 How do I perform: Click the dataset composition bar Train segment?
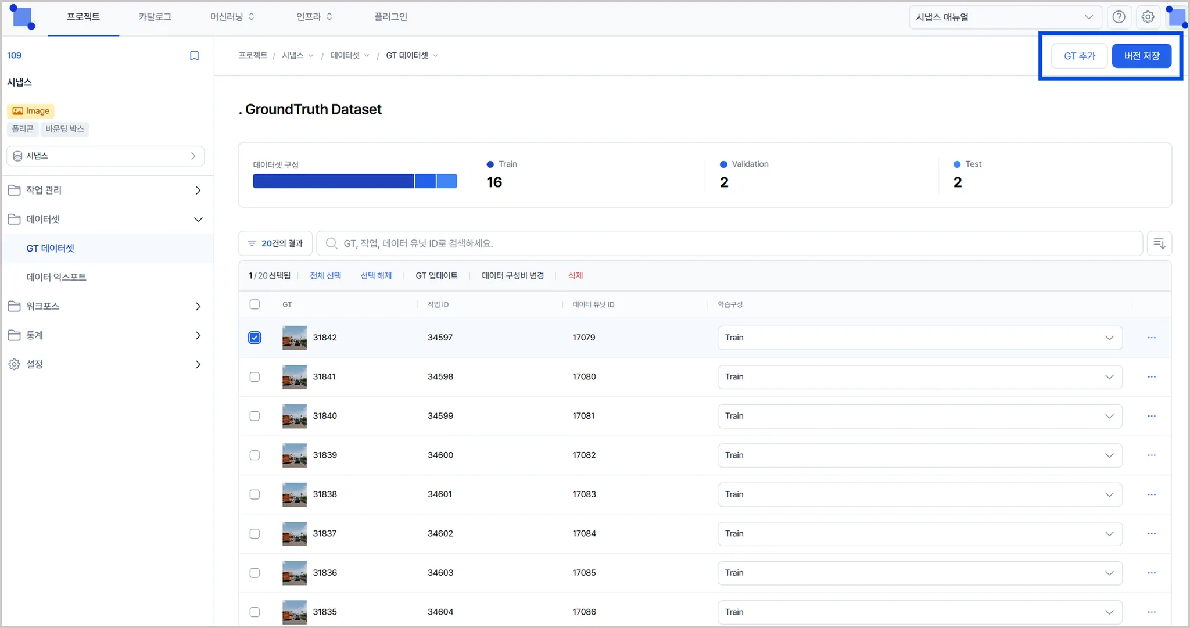pyautogui.click(x=333, y=181)
